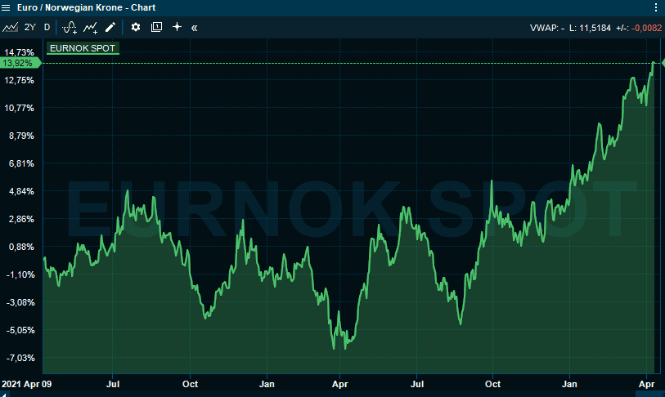Open the 2Y time range selector
Viewport: 665px width, 397px height.
29,28
